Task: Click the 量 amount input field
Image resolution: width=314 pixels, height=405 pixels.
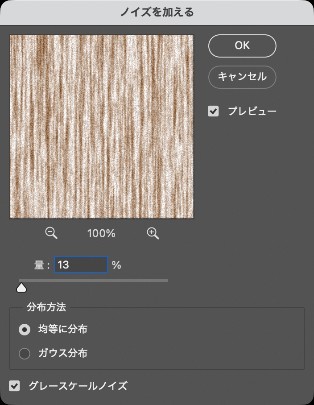Action: 81,265
